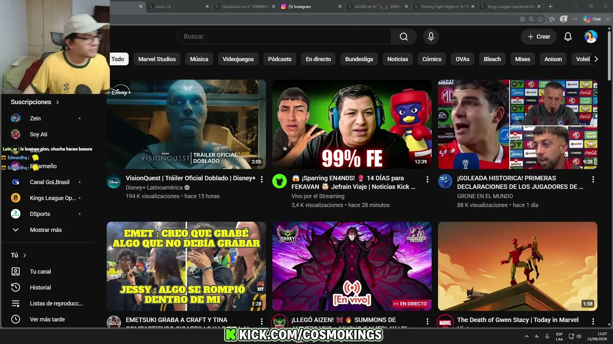Open the YouTube notifications bell
The height and width of the screenshot is (344, 613).
(x=568, y=36)
